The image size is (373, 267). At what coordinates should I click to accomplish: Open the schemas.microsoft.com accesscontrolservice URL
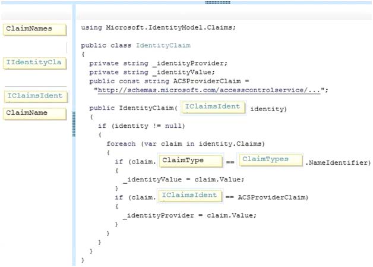[209, 90]
